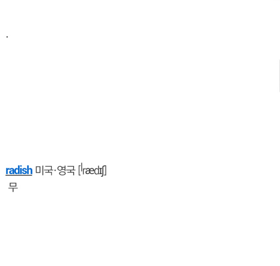Click the ending sh of radish link

pyautogui.click(x=27, y=170)
